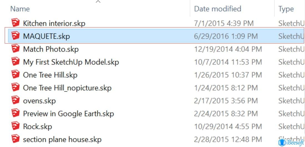Click the iBeesoft watermark logo
The image size is (305, 147).
(x=291, y=143)
